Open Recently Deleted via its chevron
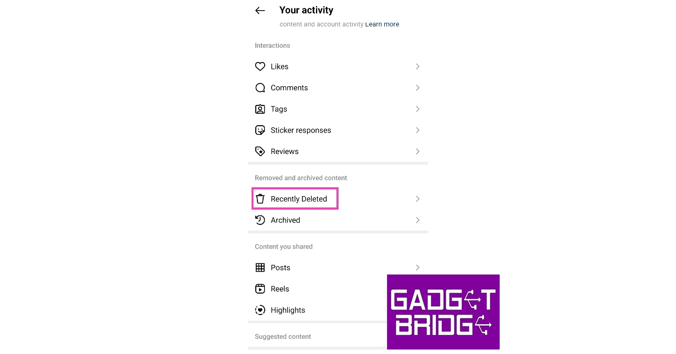Image resolution: width=676 pixels, height=354 pixels. coord(417,199)
